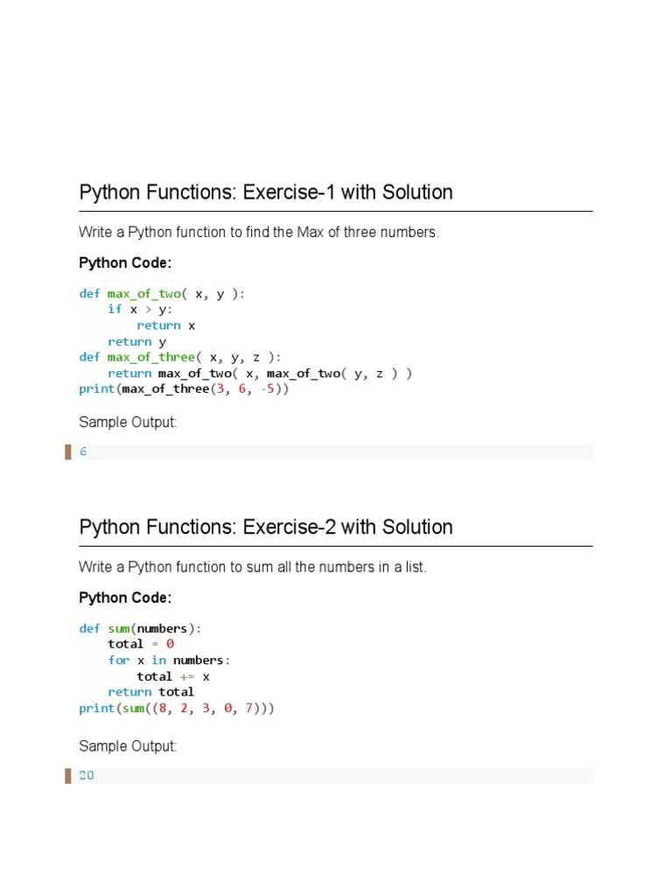Click the Sample Output label under Exercise-1

(128, 423)
